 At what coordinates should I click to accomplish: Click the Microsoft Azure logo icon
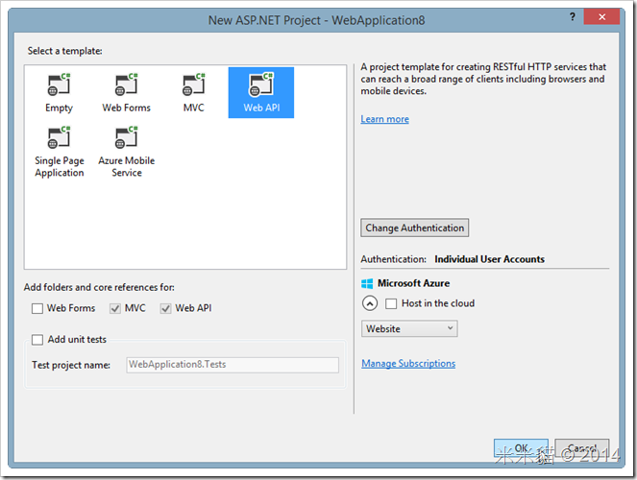pyautogui.click(x=367, y=283)
